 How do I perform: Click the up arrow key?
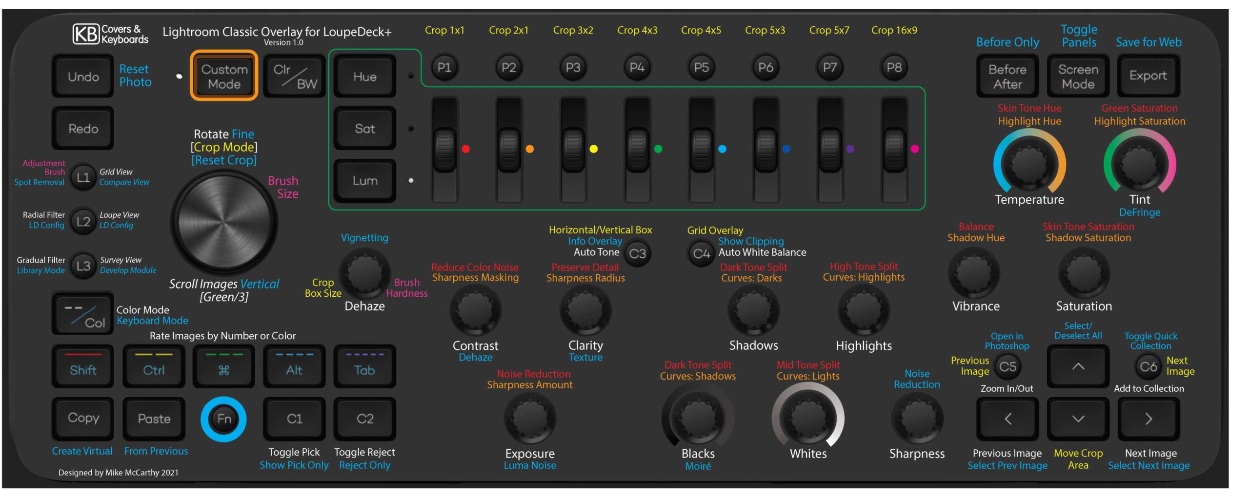click(1078, 366)
